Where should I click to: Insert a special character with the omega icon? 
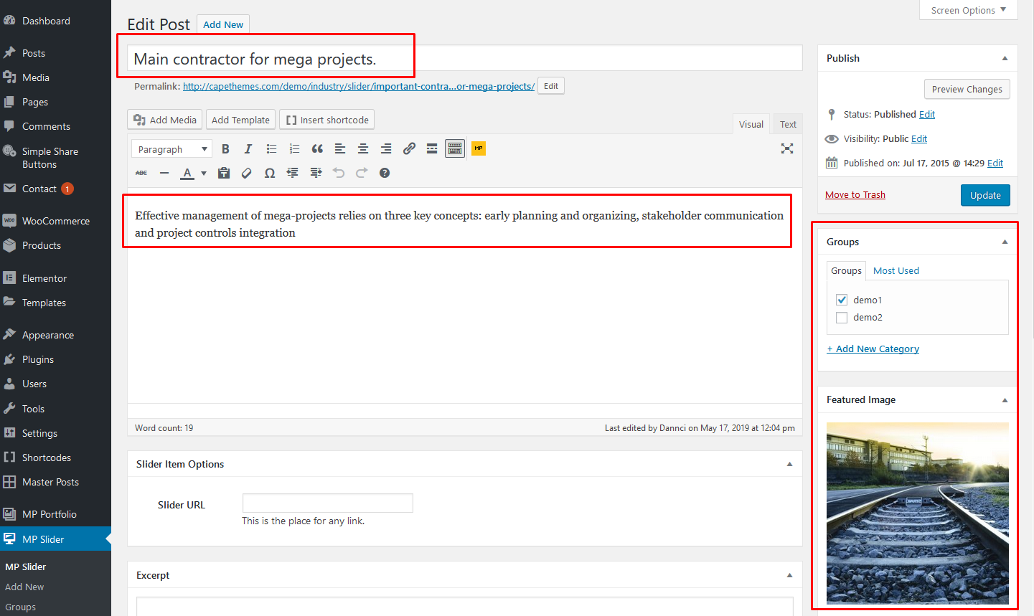270,173
